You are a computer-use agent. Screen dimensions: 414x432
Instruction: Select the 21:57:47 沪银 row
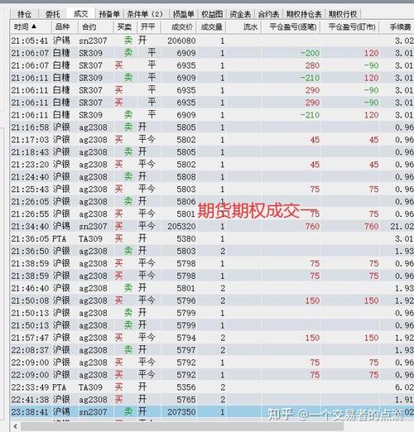[212, 338]
